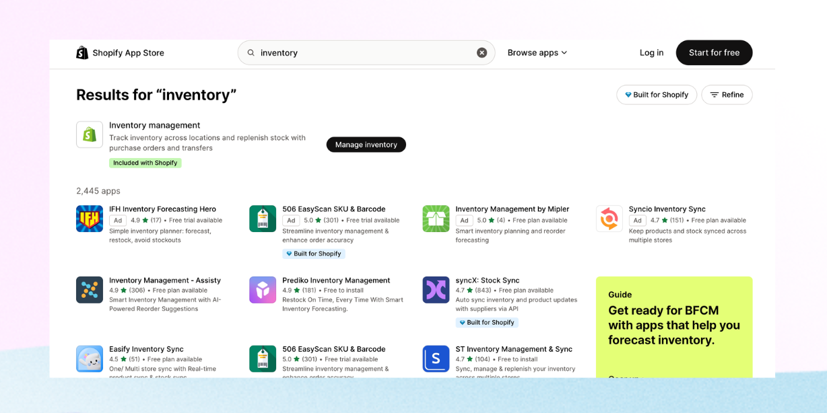Click first 506 EasyScan app icon with Ad
Viewport: 827px width, 413px height.
click(263, 219)
